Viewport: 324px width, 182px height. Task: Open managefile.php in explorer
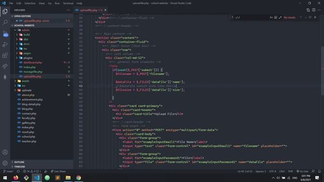tap(33, 72)
